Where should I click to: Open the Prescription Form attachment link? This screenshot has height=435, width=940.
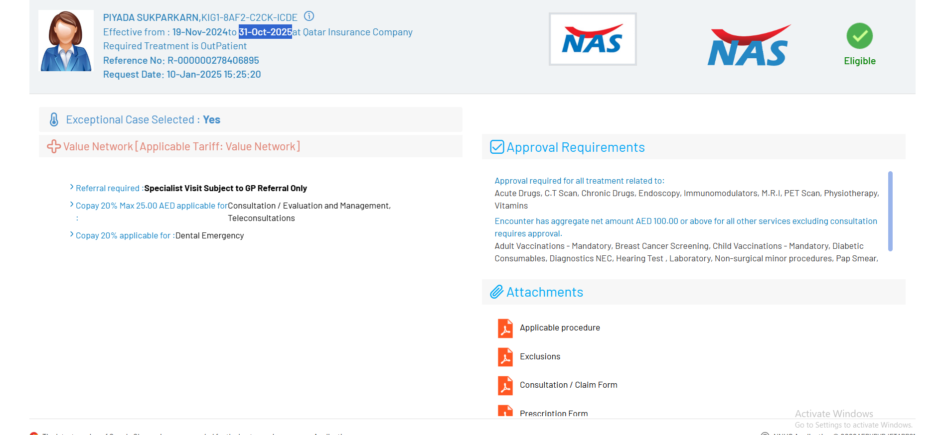pyautogui.click(x=554, y=413)
